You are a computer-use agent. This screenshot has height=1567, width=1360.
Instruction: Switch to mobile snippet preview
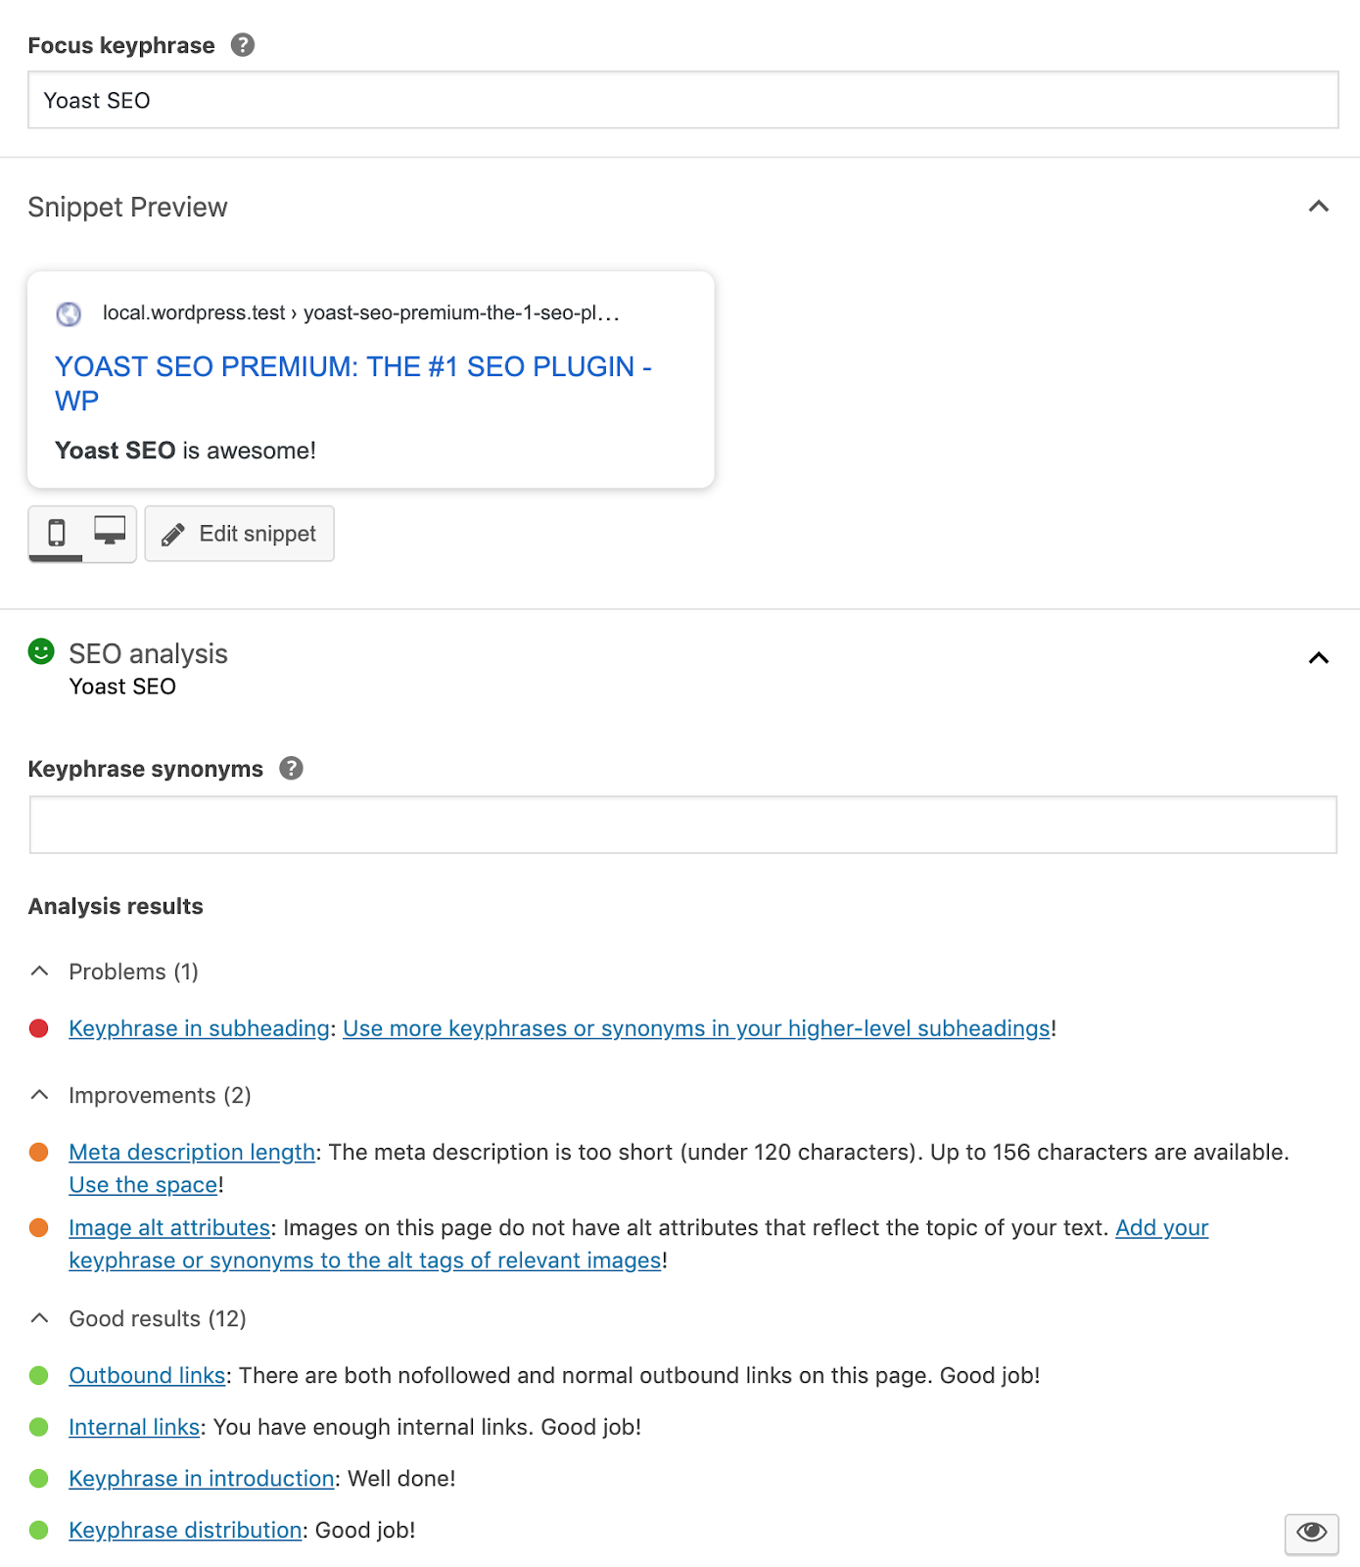coord(57,533)
